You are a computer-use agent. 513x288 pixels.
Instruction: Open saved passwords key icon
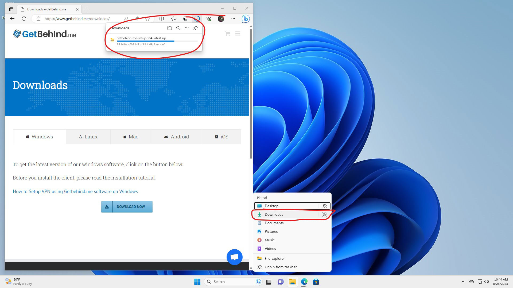click(126, 19)
